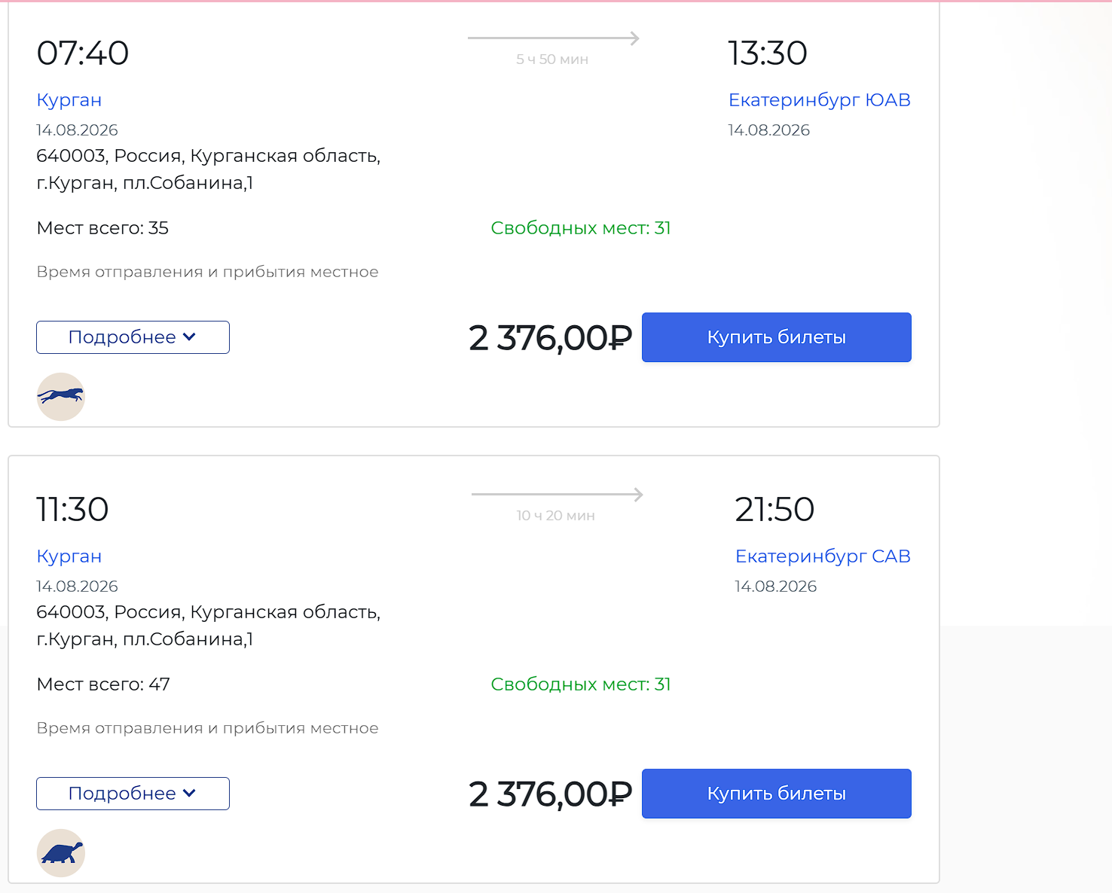Select the 07:40 departure time
Image resolution: width=1112 pixels, height=893 pixels.
[x=83, y=53]
